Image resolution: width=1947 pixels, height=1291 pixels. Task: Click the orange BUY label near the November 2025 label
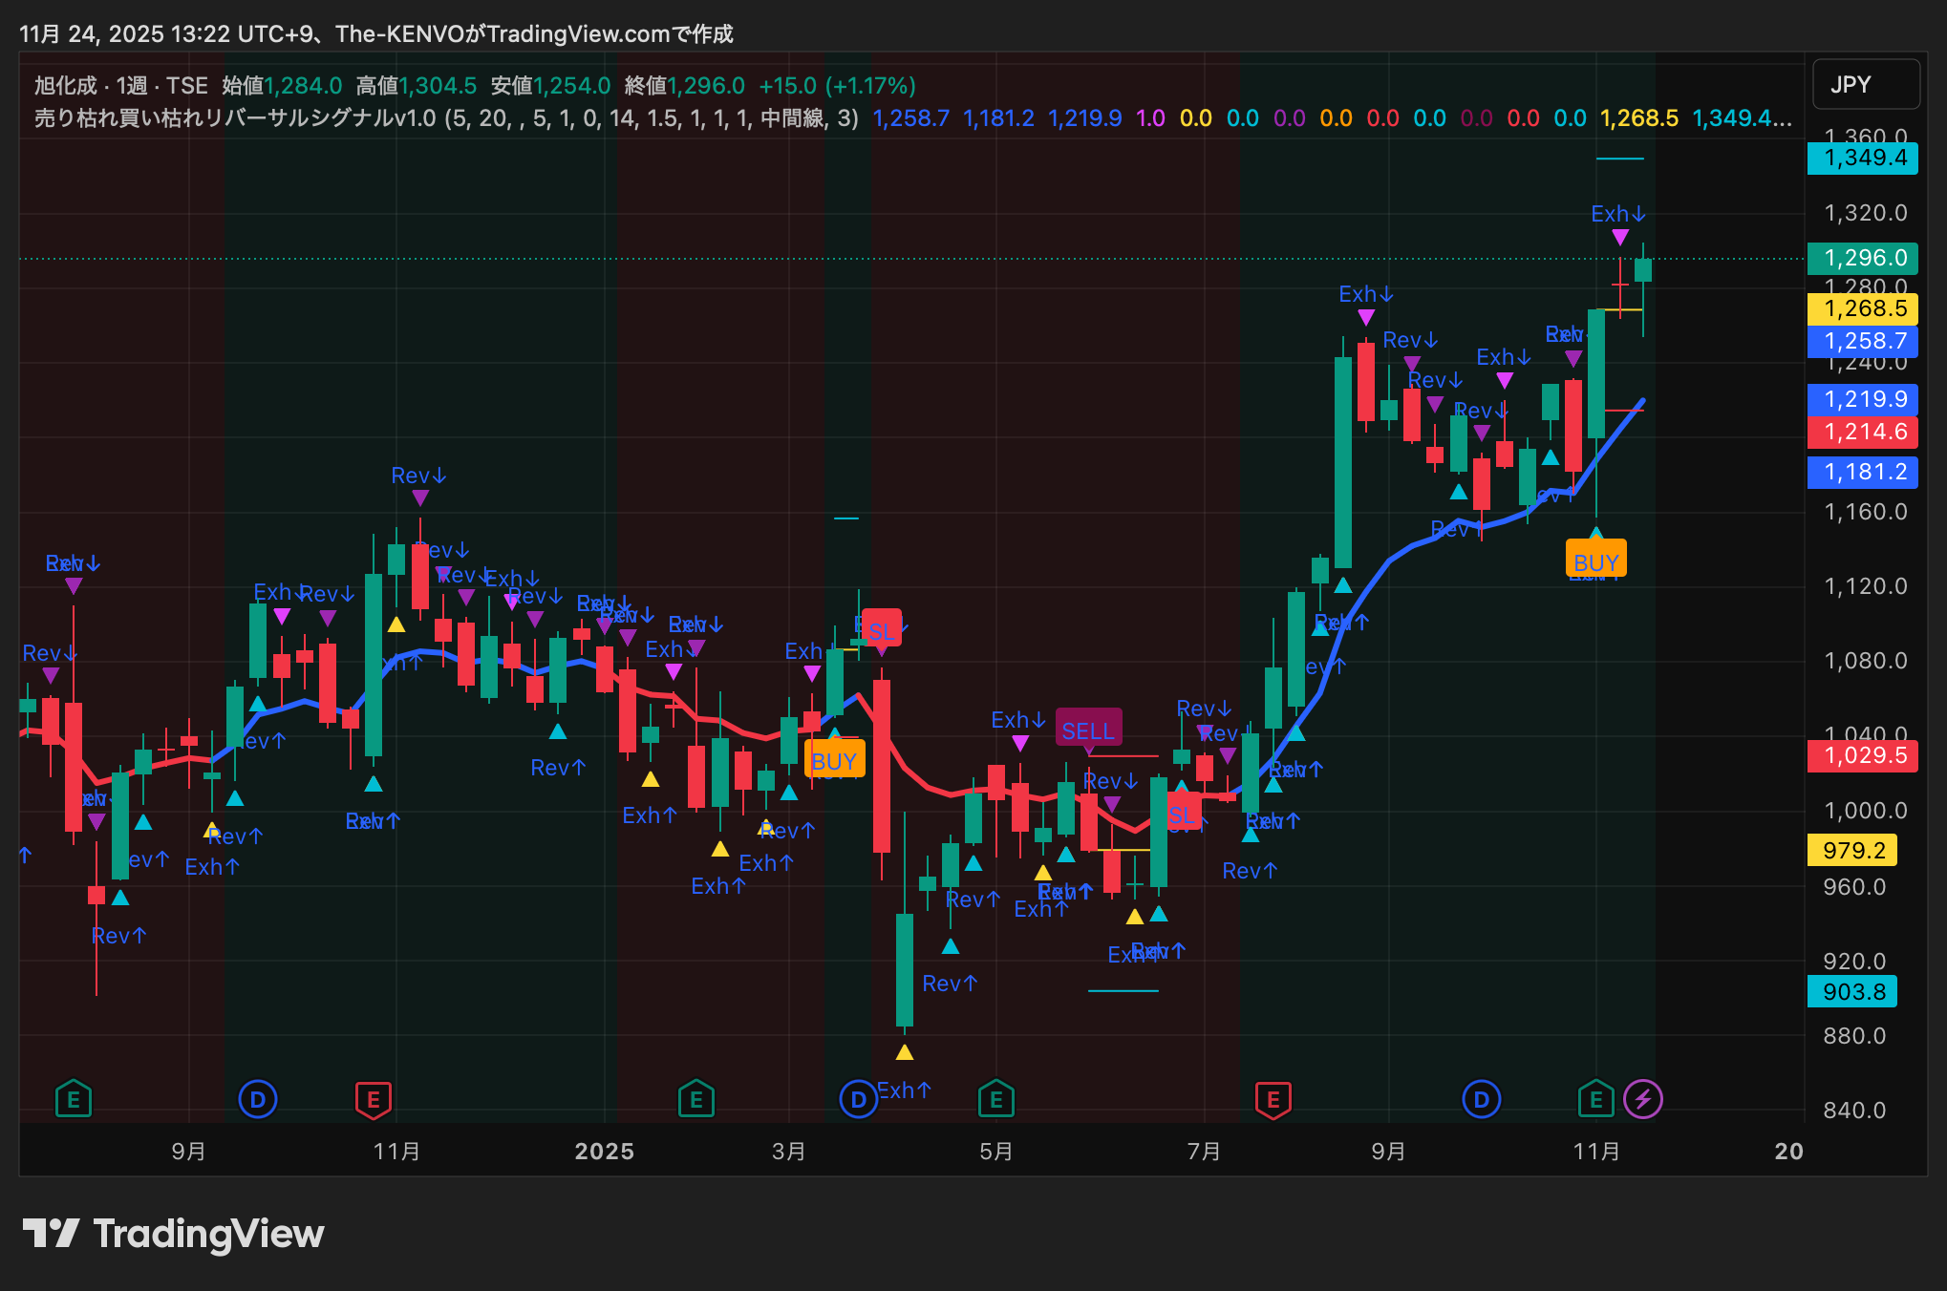click(1595, 561)
